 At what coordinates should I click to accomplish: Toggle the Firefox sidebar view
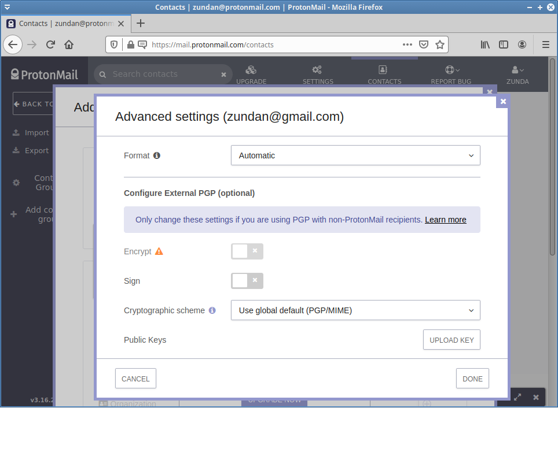point(503,45)
